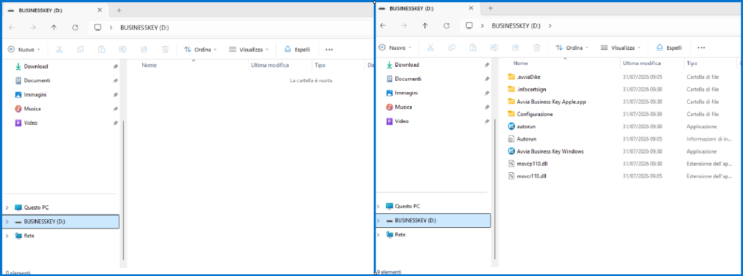Select the .avviaDike folder
Viewport: 743px width, 276px height.
tap(528, 77)
